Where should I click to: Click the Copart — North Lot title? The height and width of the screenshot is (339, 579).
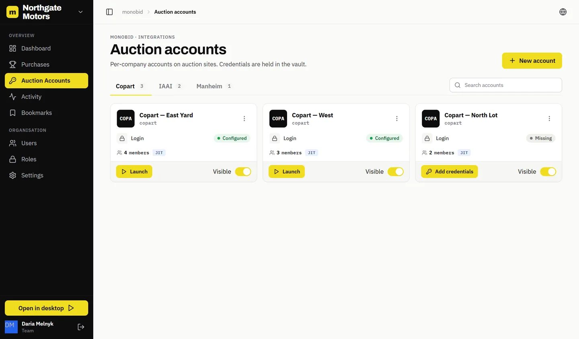[471, 115]
